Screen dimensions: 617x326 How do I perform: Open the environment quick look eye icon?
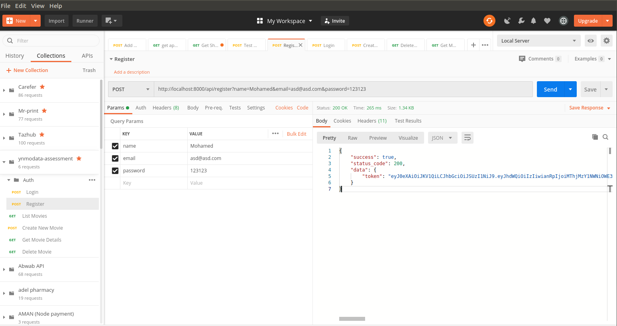point(591,41)
